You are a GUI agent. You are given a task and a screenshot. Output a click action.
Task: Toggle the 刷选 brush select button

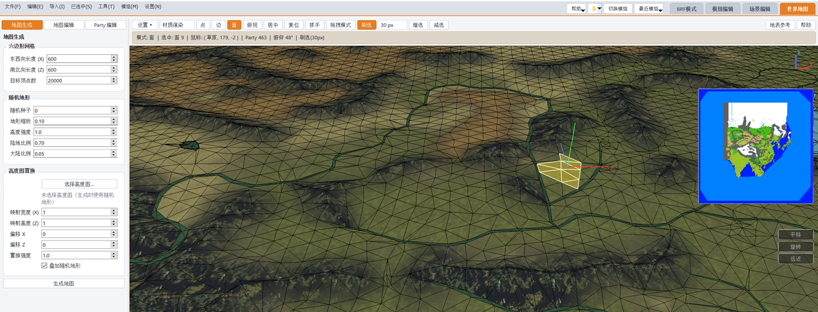[366, 25]
